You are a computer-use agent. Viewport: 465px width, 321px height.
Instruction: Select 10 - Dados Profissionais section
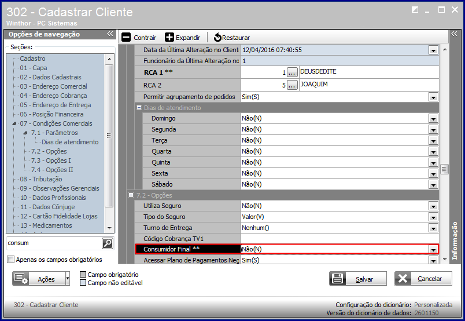pyautogui.click(x=53, y=198)
